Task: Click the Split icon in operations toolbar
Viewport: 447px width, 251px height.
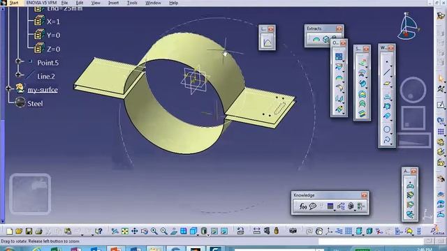Action: (x=339, y=67)
